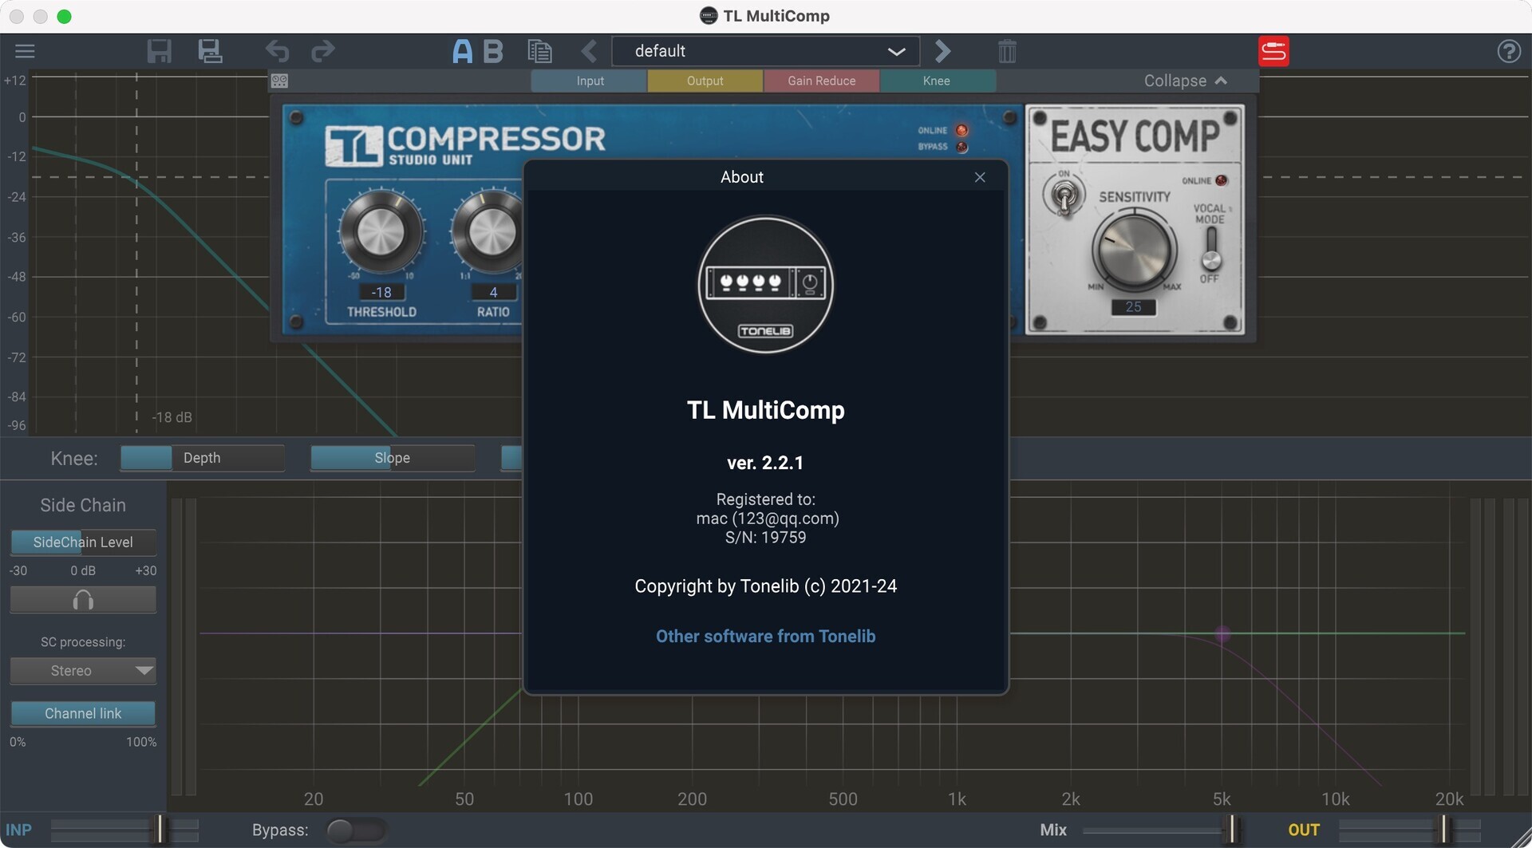The height and width of the screenshot is (848, 1532).
Task: Click the Knee Depth slider
Action: [203, 458]
